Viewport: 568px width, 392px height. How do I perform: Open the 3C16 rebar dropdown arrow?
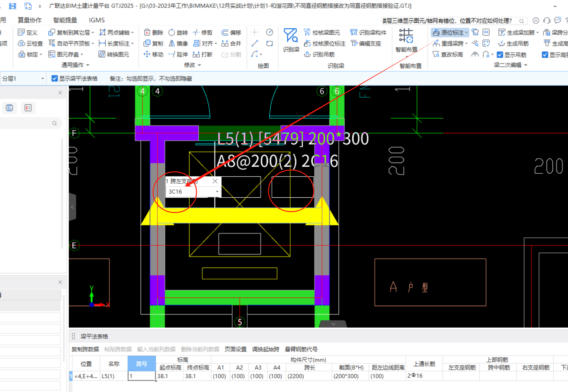[x=217, y=192]
